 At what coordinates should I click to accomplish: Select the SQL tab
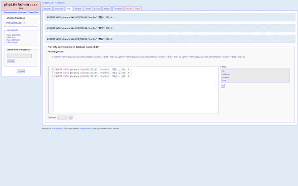click(x=69, y=9)
